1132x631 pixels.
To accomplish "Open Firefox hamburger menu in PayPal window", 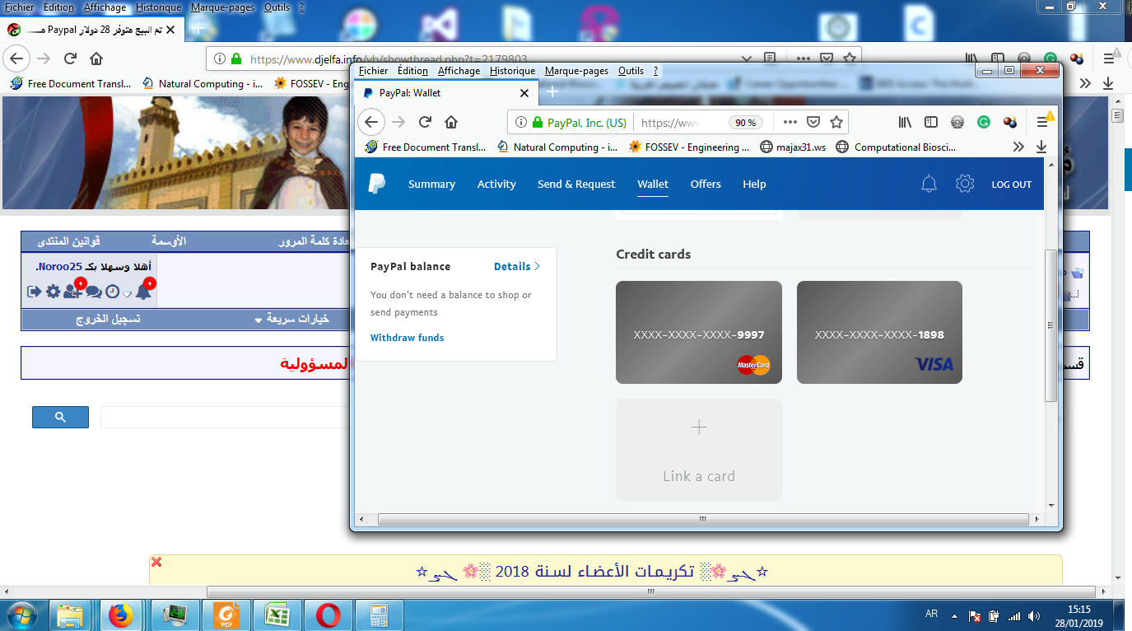I will click(x=1042, y=122).
